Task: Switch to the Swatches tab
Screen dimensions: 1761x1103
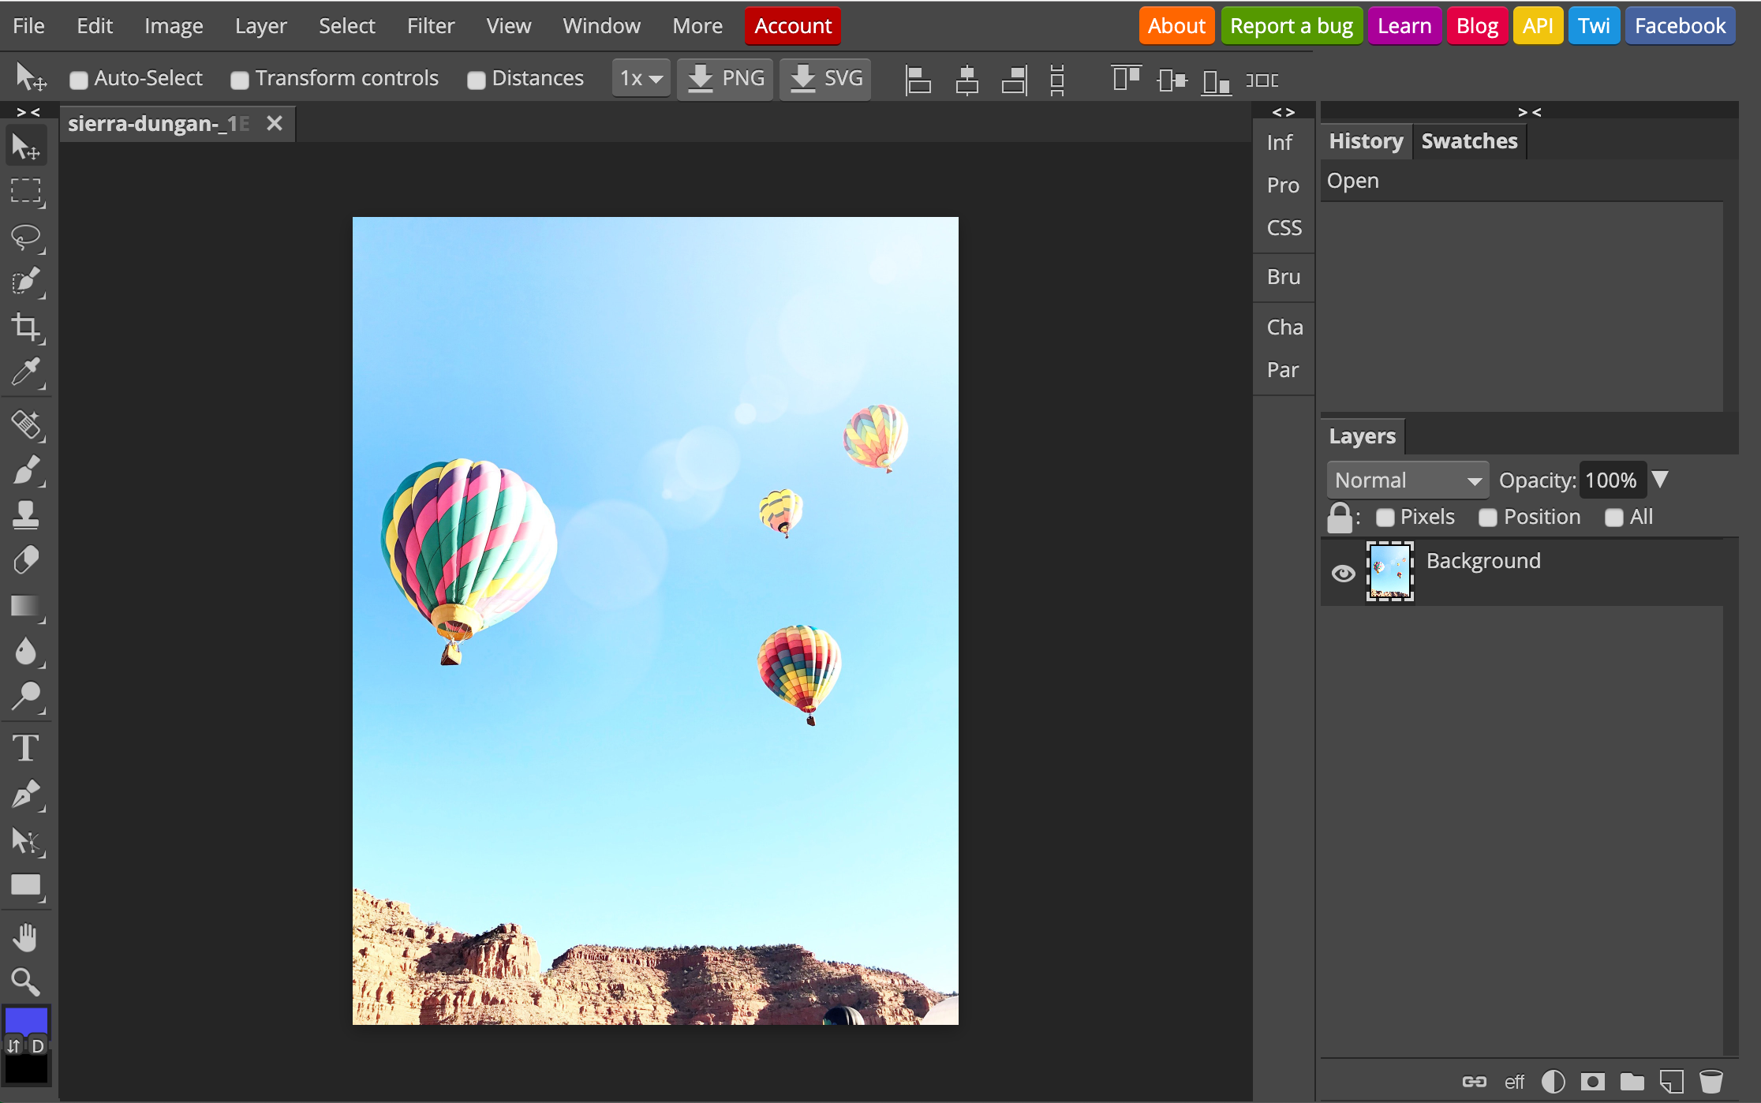Action: tap(1469, 141)
